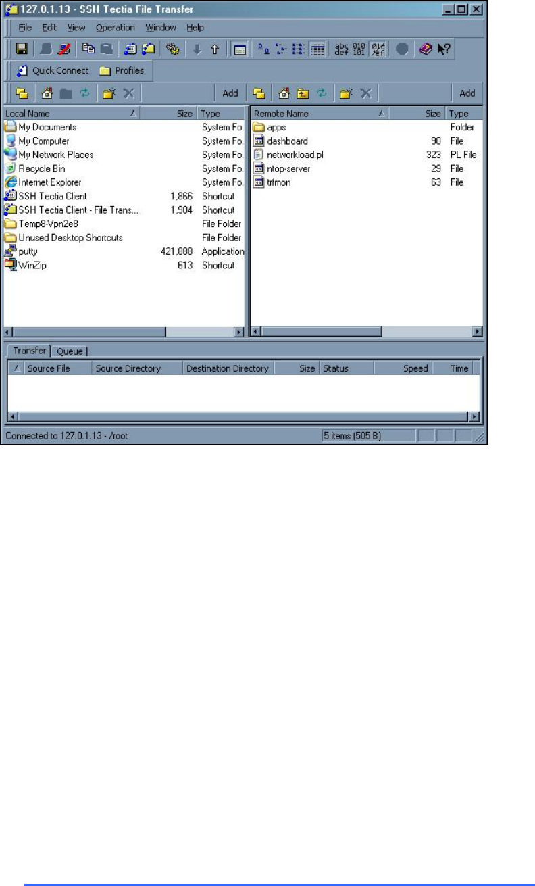Screen dimensions: 535x886
Task: Create new folder in remote pane
Action: [346, 93]
